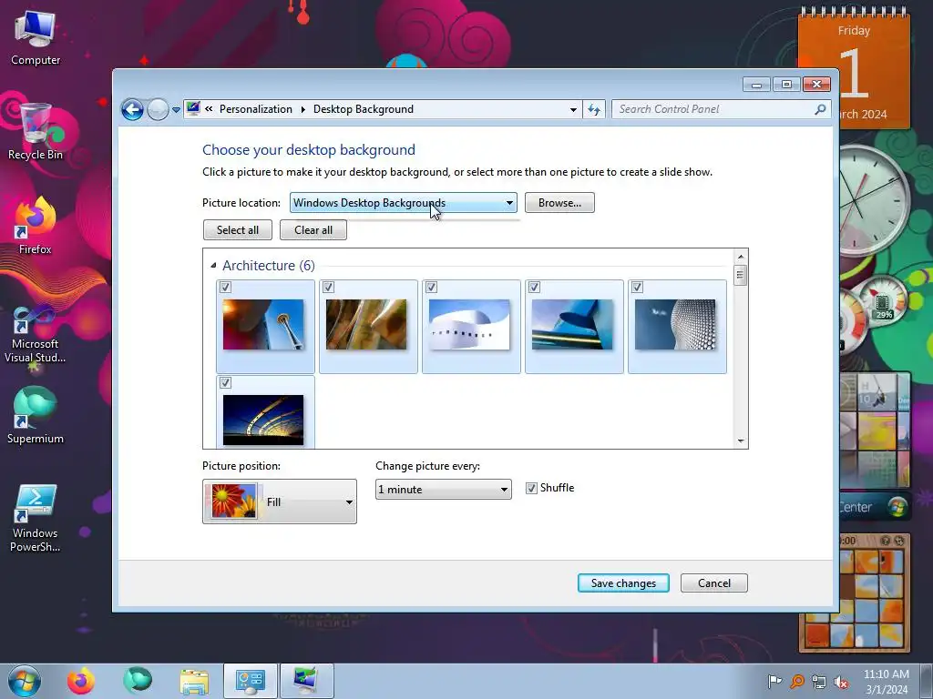
Task: Select the silver disc facade wallpaper thumbnail
Action: pyautogui.click(x=675, y=325)
